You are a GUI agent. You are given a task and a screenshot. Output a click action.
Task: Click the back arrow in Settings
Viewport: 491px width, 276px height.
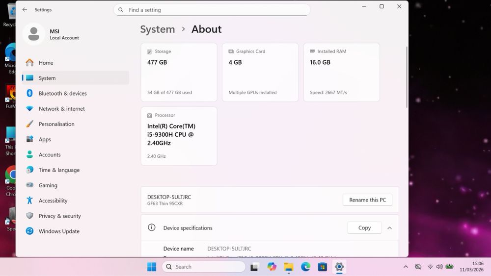click(25, 10)
